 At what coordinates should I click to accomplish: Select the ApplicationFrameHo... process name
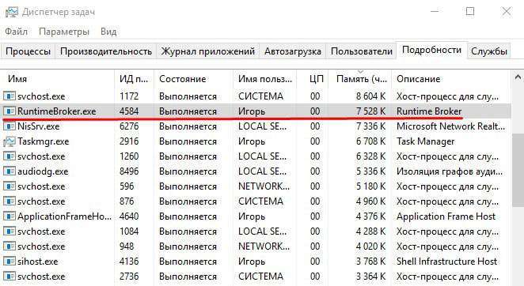pos(64,216)
